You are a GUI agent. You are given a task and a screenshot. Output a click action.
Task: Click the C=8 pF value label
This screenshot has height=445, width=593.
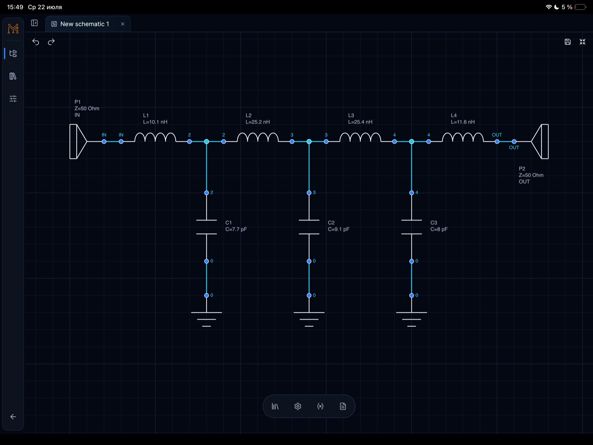click(x=439, y=229)
